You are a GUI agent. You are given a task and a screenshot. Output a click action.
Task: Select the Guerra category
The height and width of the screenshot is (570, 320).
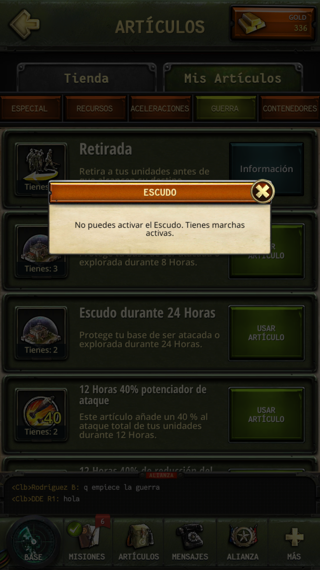(x=225, y=108)
